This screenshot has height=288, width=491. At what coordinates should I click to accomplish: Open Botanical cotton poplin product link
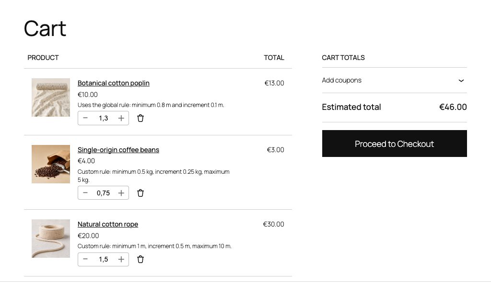tap(113, 83)
